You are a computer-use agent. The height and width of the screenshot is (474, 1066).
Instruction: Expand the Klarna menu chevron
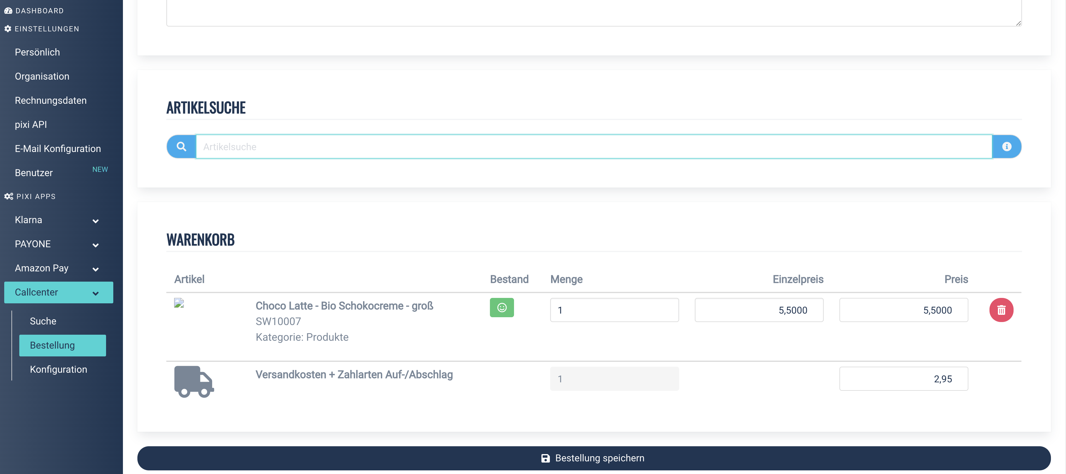point(96,221)
